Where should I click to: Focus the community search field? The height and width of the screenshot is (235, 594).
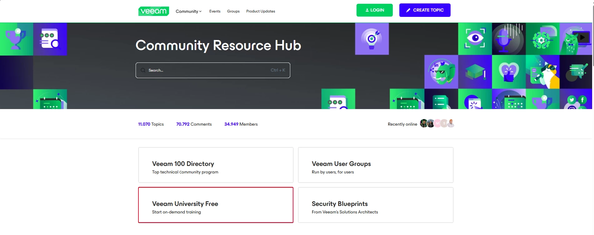pyautogui.click(x=213, y=70)
